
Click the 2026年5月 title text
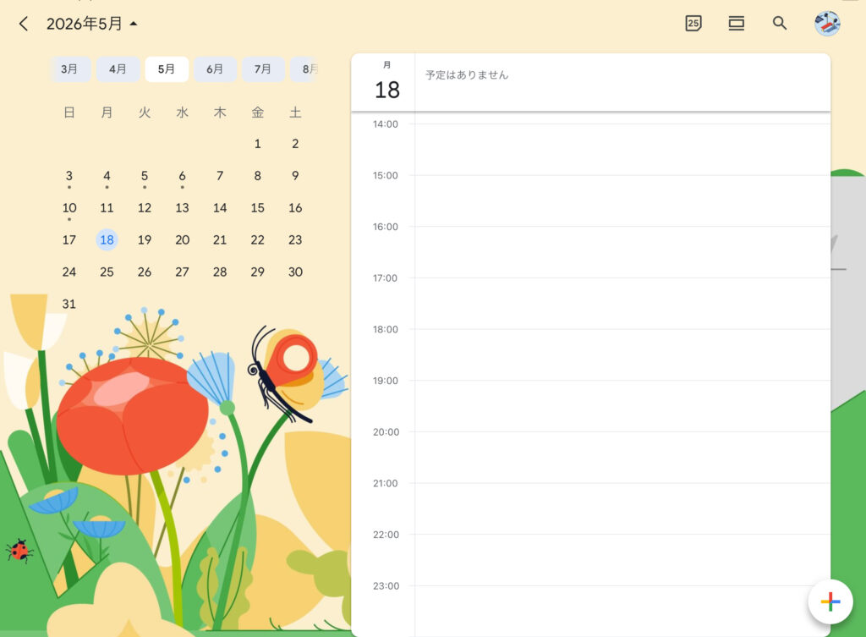(84, 24)
